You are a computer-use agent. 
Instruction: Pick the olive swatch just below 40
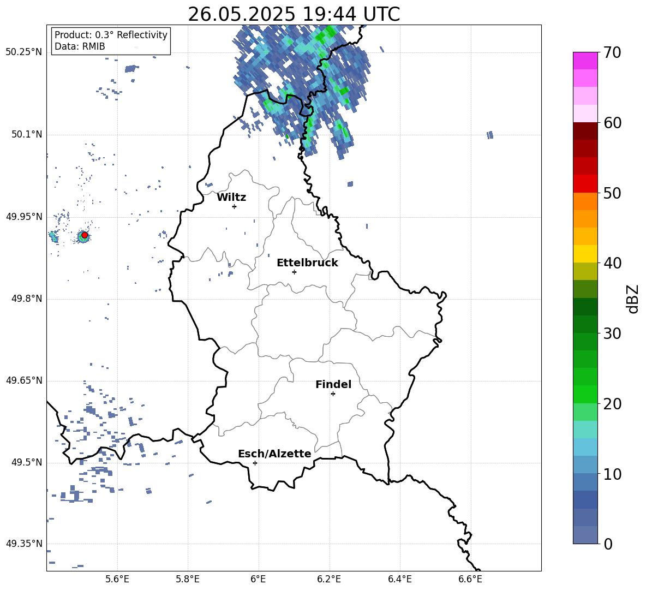(585, 271)
